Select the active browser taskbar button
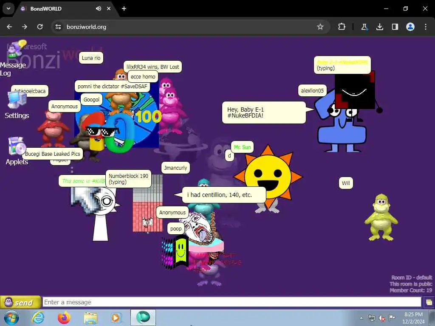The width and height of the screenshot is (435, 326). coord(143,318)
